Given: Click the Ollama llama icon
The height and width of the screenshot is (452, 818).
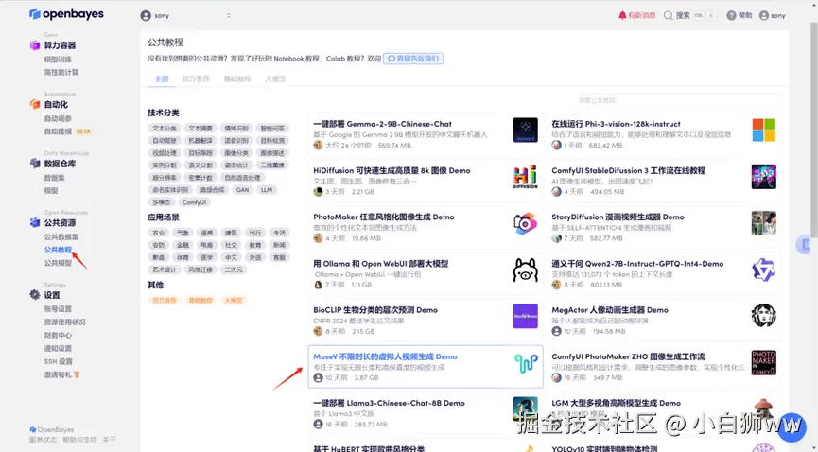Looking at the screenshot, I should click(526, 269).
